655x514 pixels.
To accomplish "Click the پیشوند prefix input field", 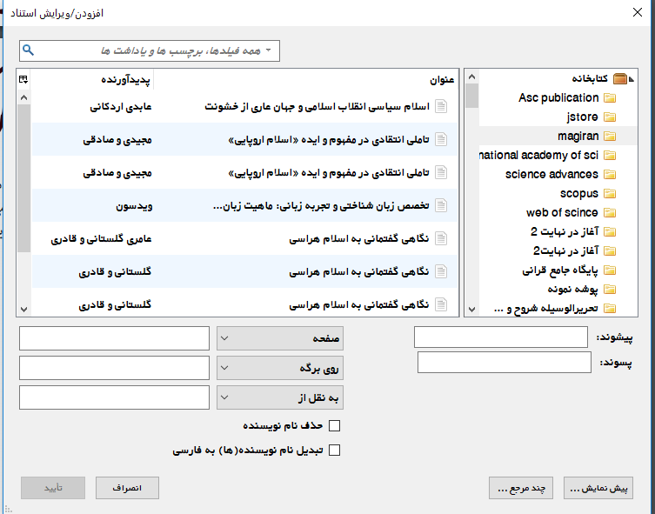I will tap(501, 337).
